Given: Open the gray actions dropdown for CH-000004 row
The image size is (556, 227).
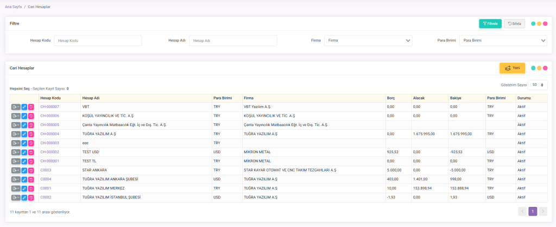Looking at the screenshot, I should [16, 134].
